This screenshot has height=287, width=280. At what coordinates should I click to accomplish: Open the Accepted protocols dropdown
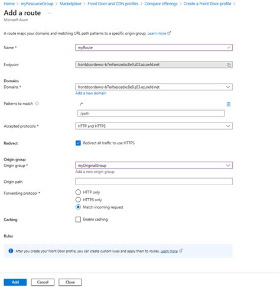click(x=154, y=126)
